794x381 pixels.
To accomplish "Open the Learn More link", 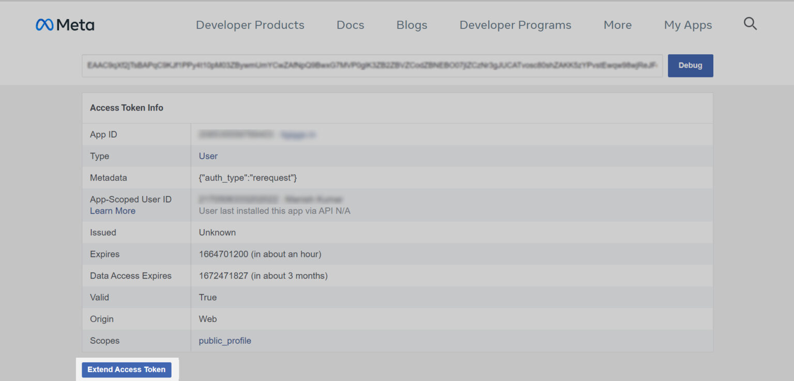I will tap(113, 211).
